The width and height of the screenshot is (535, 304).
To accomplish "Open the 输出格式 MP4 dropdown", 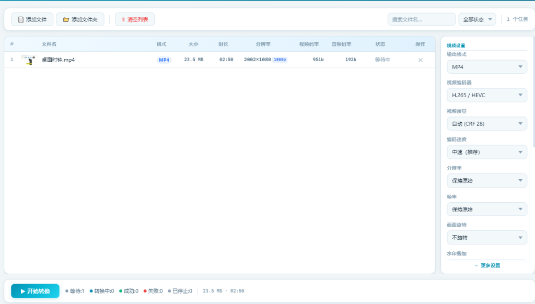I will 486,67.
